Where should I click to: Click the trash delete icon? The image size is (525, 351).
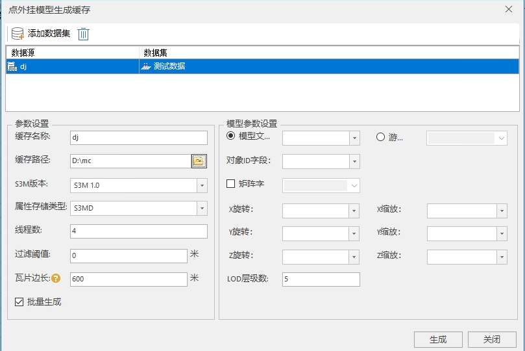click(83, 34)
